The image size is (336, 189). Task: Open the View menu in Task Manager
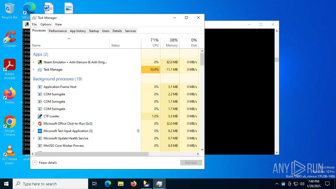[x=58, y=24]
